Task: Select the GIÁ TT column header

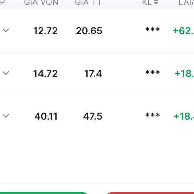Action: [x=88, y=3]
